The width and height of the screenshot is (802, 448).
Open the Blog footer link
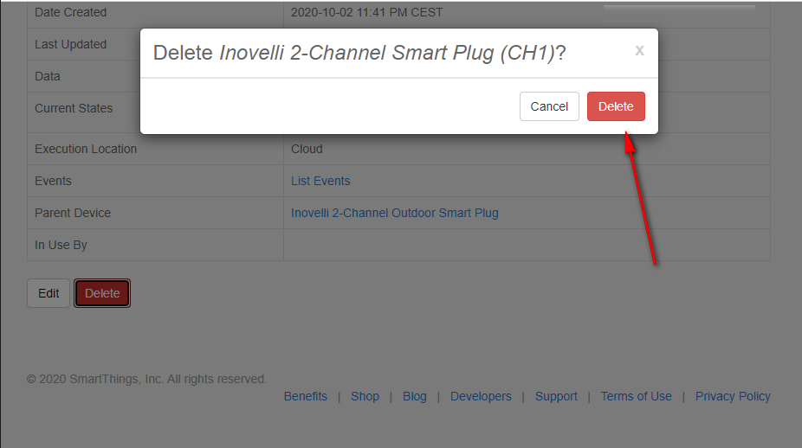tap(414, 396)
